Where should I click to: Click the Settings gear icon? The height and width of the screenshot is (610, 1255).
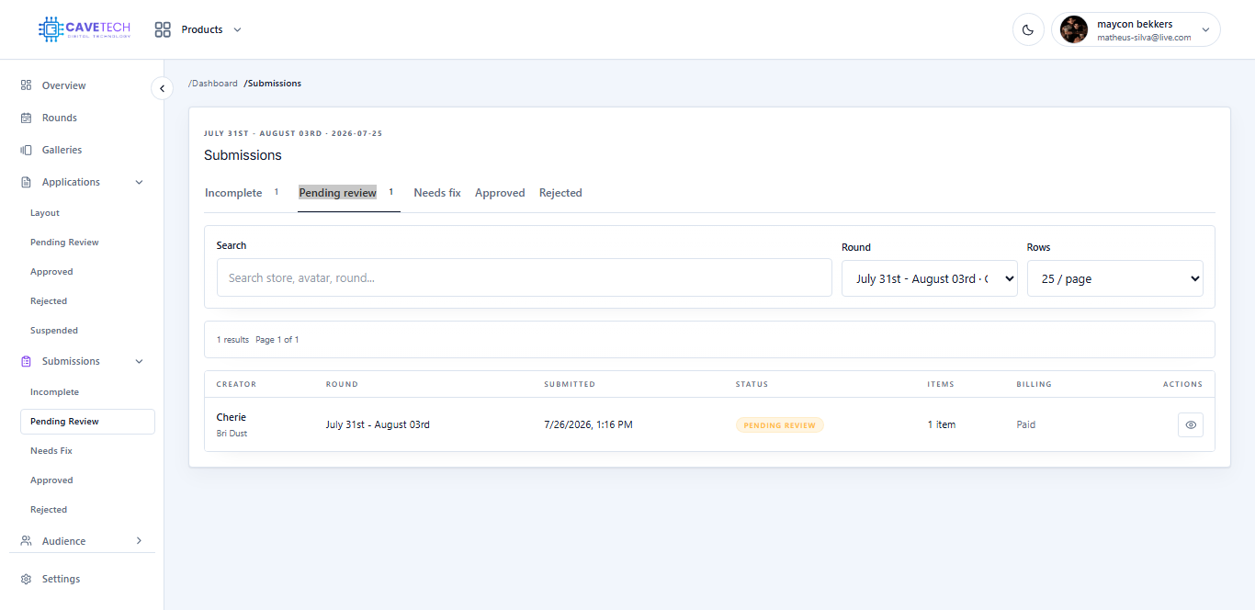pos(26,579)
